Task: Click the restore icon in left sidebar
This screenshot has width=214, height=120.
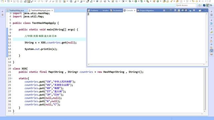Action: click(2, 12)
